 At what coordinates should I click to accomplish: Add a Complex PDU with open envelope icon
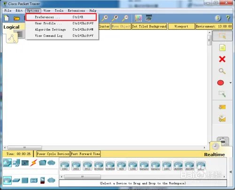point(222,118)
